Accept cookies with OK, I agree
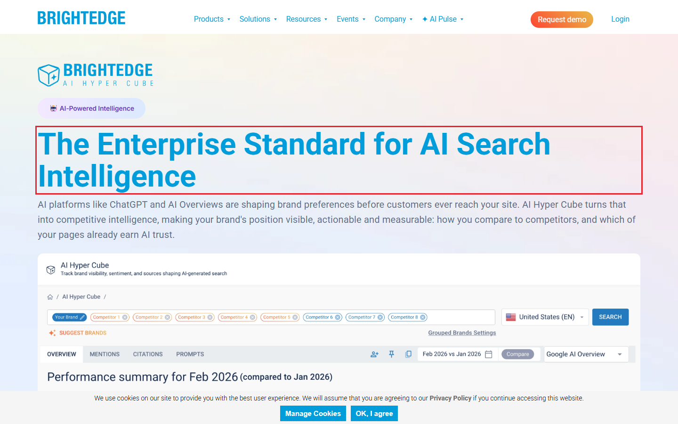 [374, 414]
